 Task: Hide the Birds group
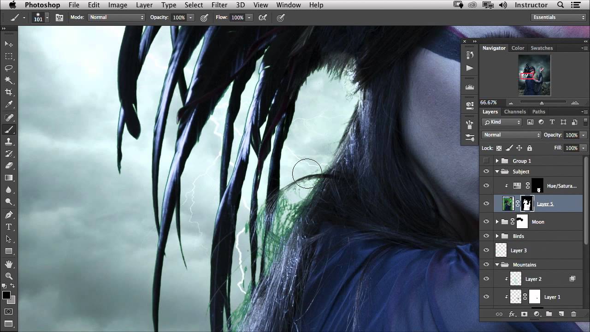coord(486,236)
